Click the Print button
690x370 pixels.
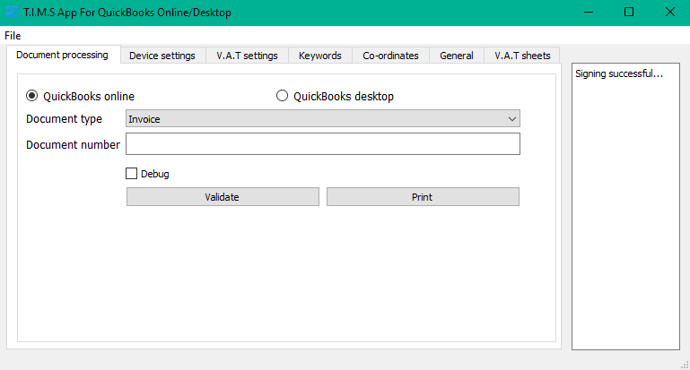pyautogui.click(x=423, y=197)
